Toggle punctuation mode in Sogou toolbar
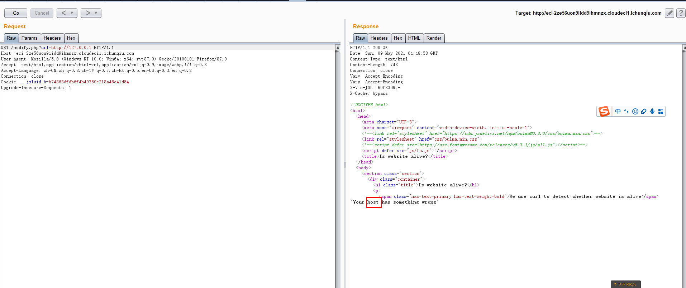The height and width of the screenshot is (288, 686). pyautogui.click(x=627, y=111)
